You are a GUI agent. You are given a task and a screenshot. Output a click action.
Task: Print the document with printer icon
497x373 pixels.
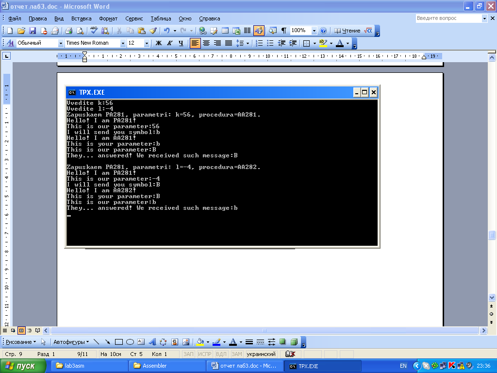pyautogui.click(x=68, y=31)
